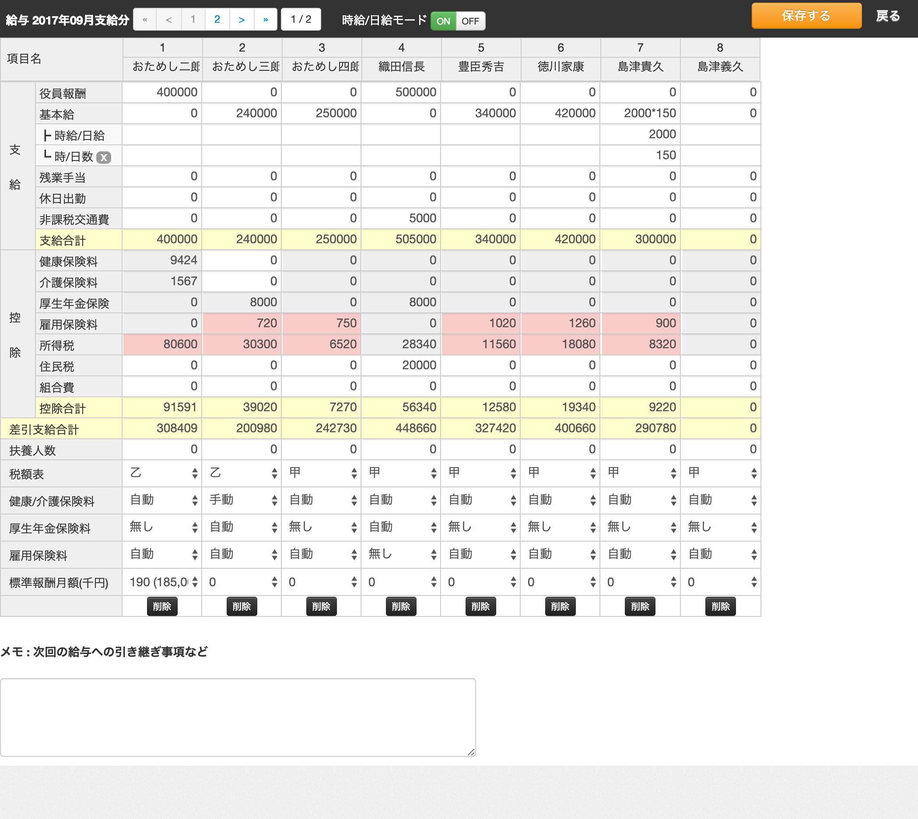Delete 島津義久 column using 削除 button
Image resolution: width=918 pixels, height=819 pixels.
pyautogui.click(x=720, y=607)
